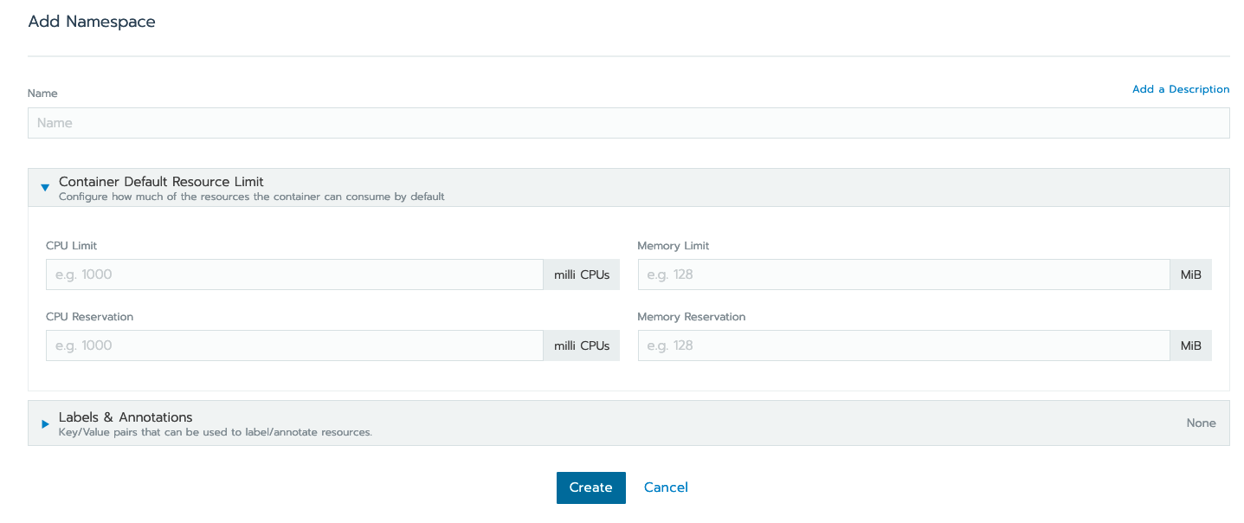Click the Labels & Annotations header bar
The width and height of the screenshot is (1244, 523).
(x=606, y=423)
